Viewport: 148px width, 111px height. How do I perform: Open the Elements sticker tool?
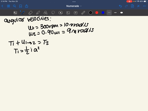pyautogui.click(x=60, y=13)
